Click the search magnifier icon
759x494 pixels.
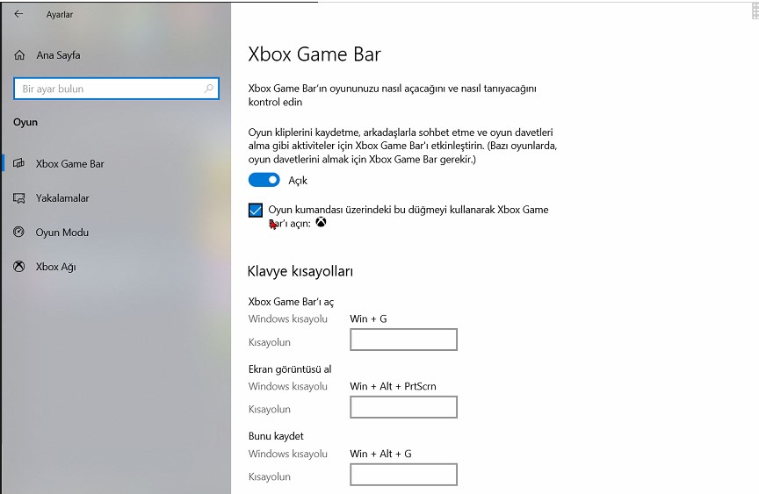[x=208, y=89]
